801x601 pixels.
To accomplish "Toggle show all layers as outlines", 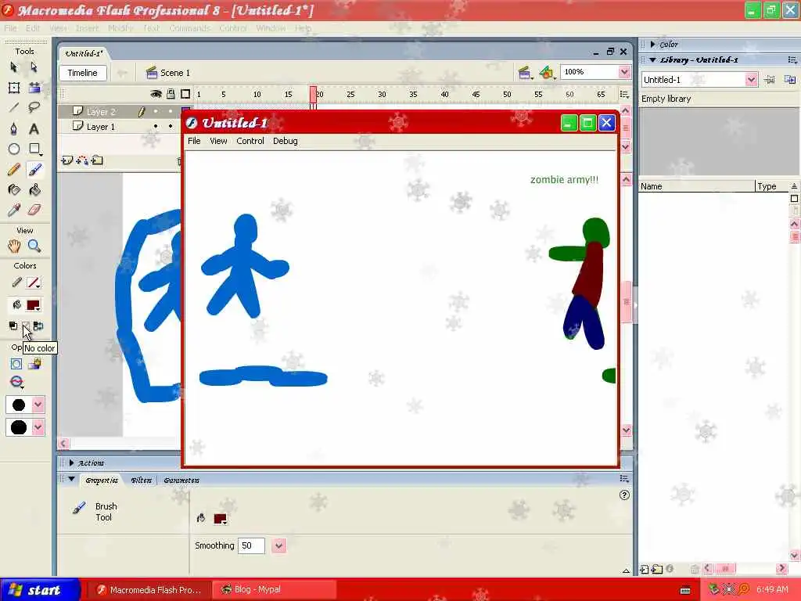I will click(185, 94).
